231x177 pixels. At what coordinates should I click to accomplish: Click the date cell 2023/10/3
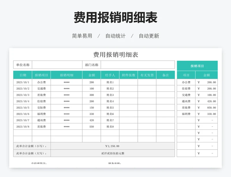pos(23,95)
